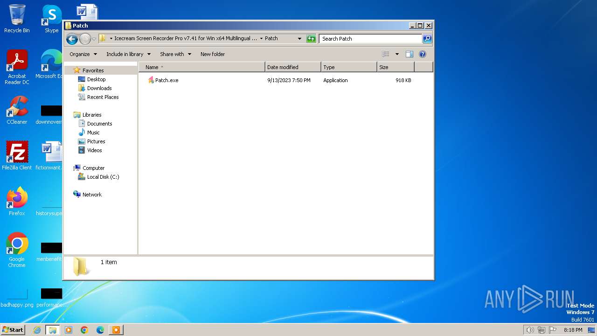This screenshot has width=597, height=336.
Task: Select the Skype desktop shortcut
Action: pyautogui.click(x=51, y=19)
